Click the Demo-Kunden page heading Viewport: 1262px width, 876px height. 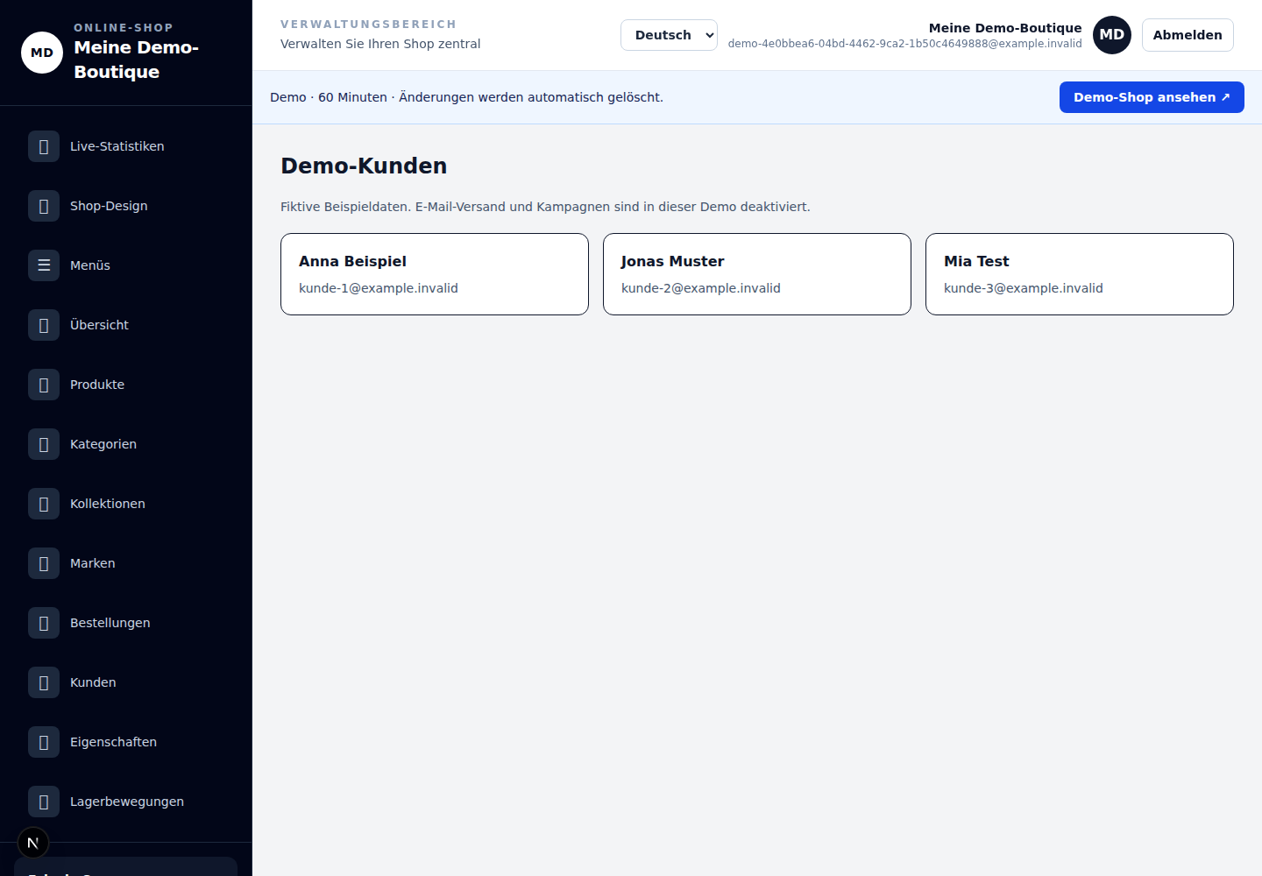point(364,166)
